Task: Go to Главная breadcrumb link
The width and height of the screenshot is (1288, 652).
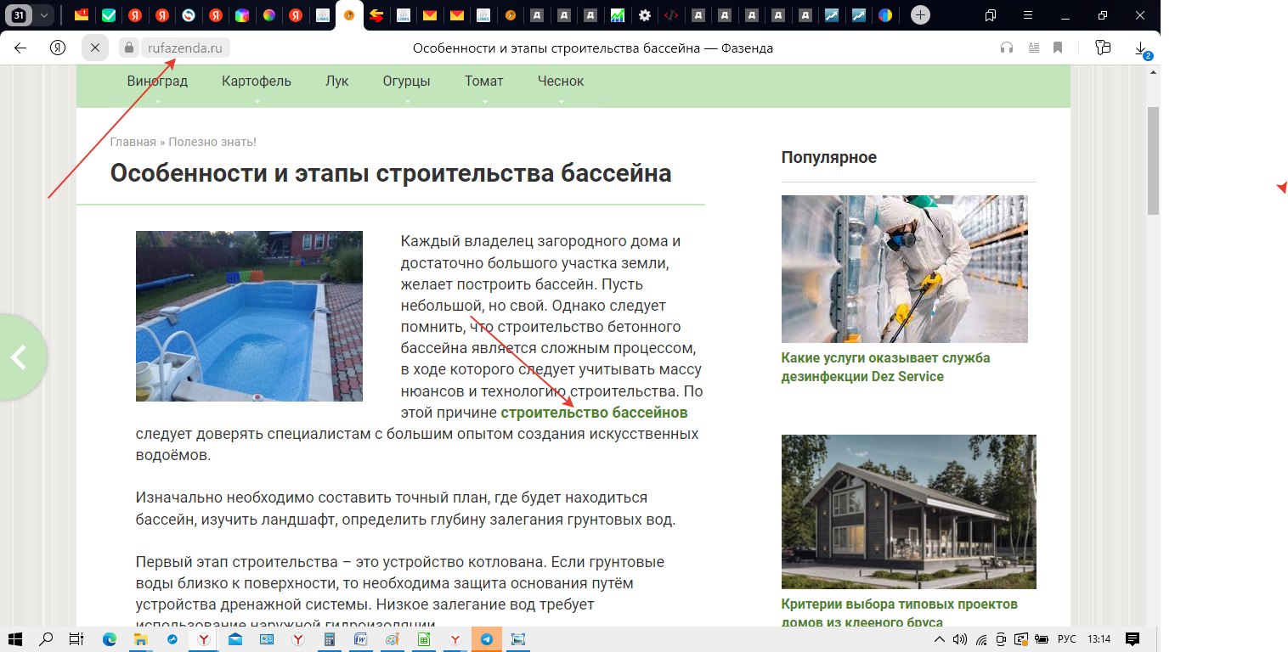Action: tap(133, 142)
